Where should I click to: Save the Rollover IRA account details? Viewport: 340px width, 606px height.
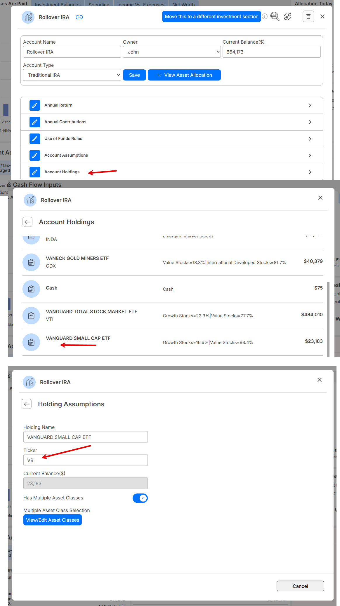tap(134, 75)
